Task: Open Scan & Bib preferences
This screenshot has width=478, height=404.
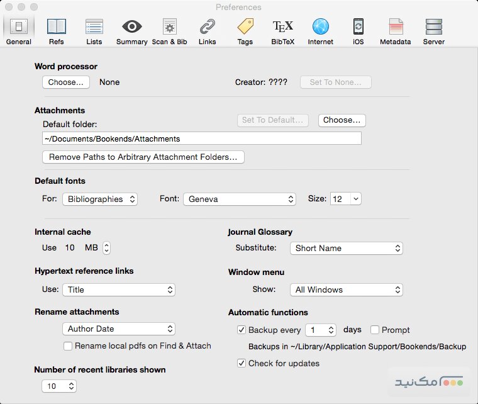Action: 169,31
